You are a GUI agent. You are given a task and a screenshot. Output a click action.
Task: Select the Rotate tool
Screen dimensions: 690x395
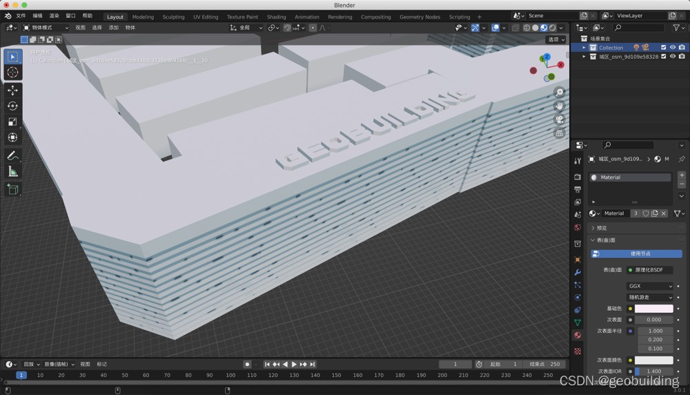12,106
